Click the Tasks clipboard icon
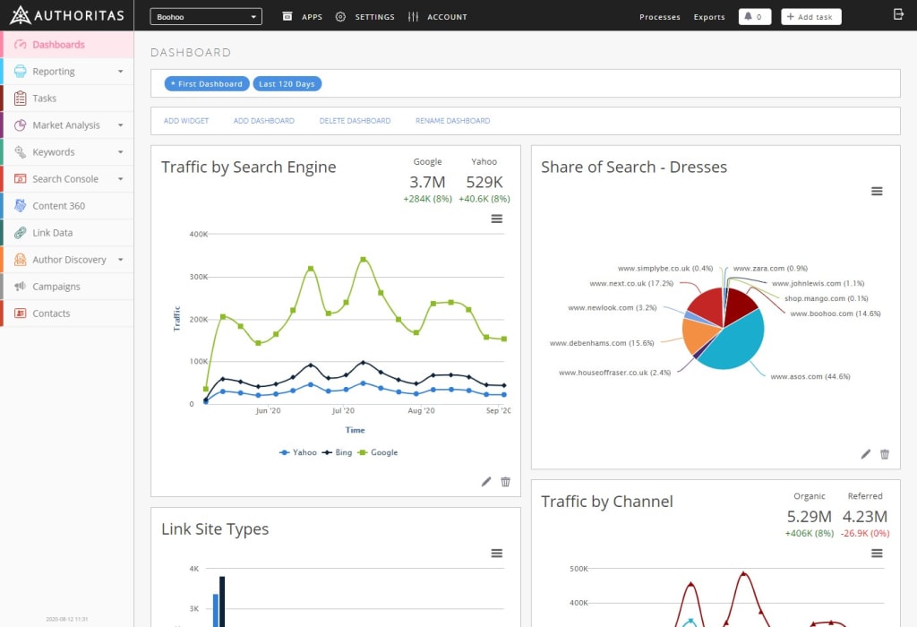 (x=21, y=99)
